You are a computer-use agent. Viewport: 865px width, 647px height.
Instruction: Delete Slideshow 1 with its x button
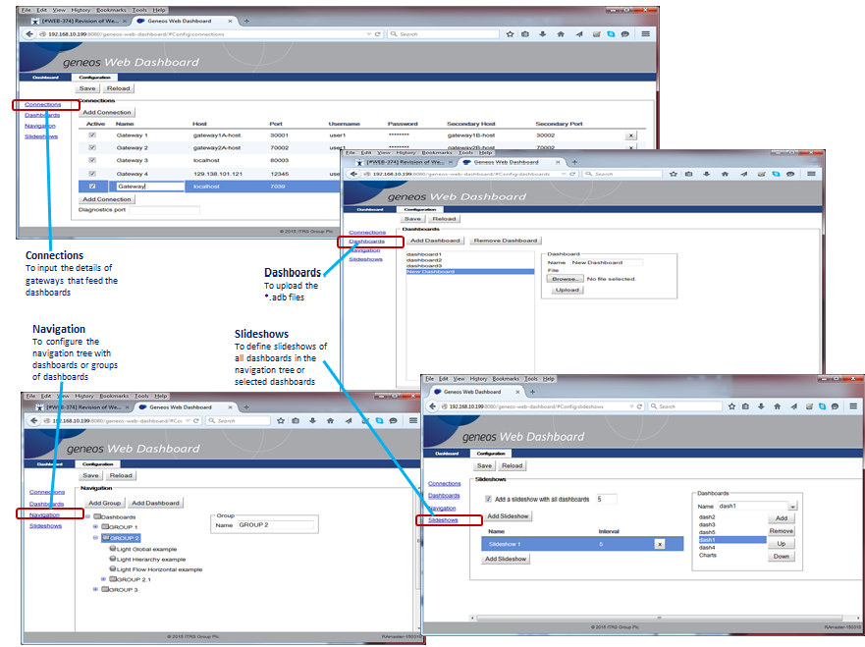click(x=660, y=543)
